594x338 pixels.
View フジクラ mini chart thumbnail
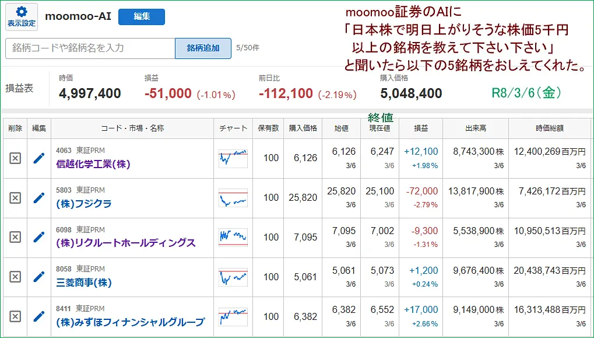click(233, 197)
